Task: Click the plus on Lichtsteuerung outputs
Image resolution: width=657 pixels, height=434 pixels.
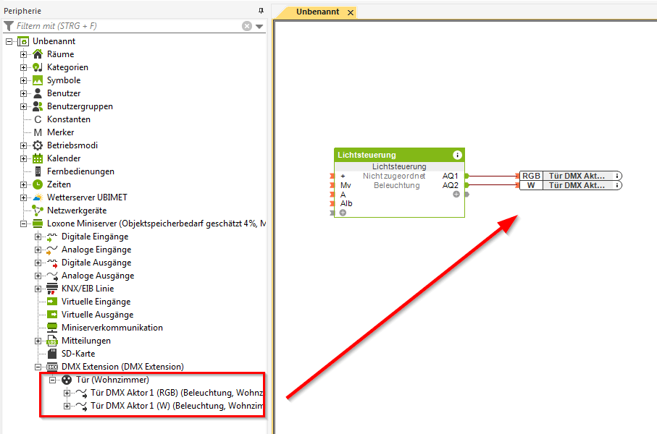Action: coord(456,194)
